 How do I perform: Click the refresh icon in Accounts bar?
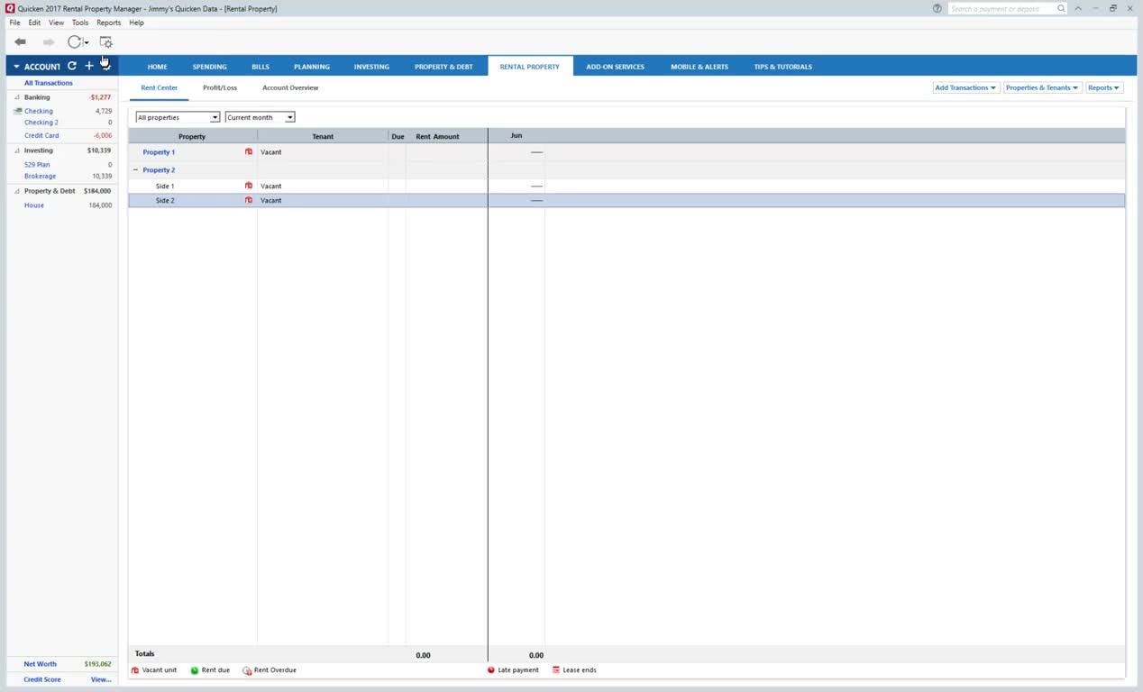click(72, 66)
